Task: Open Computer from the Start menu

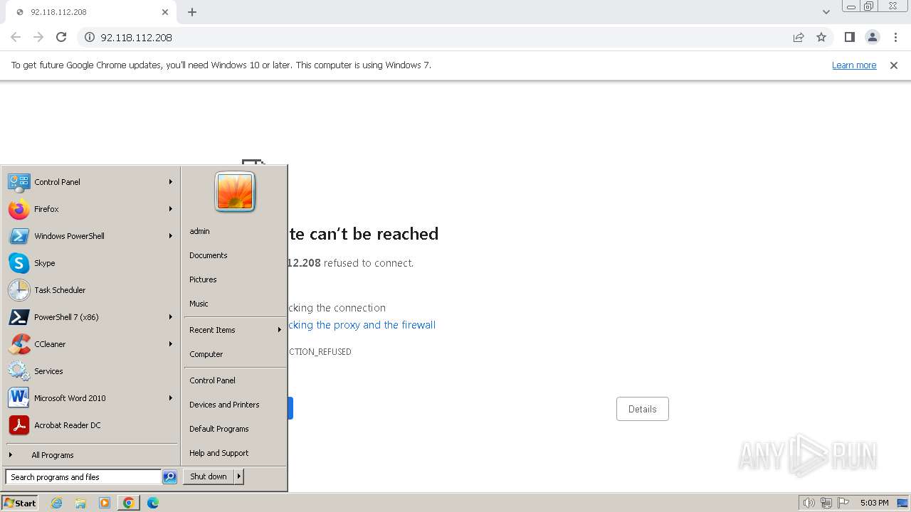Action: point(235,354)
